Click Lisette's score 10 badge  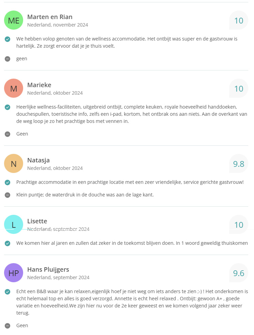point(239,225)
